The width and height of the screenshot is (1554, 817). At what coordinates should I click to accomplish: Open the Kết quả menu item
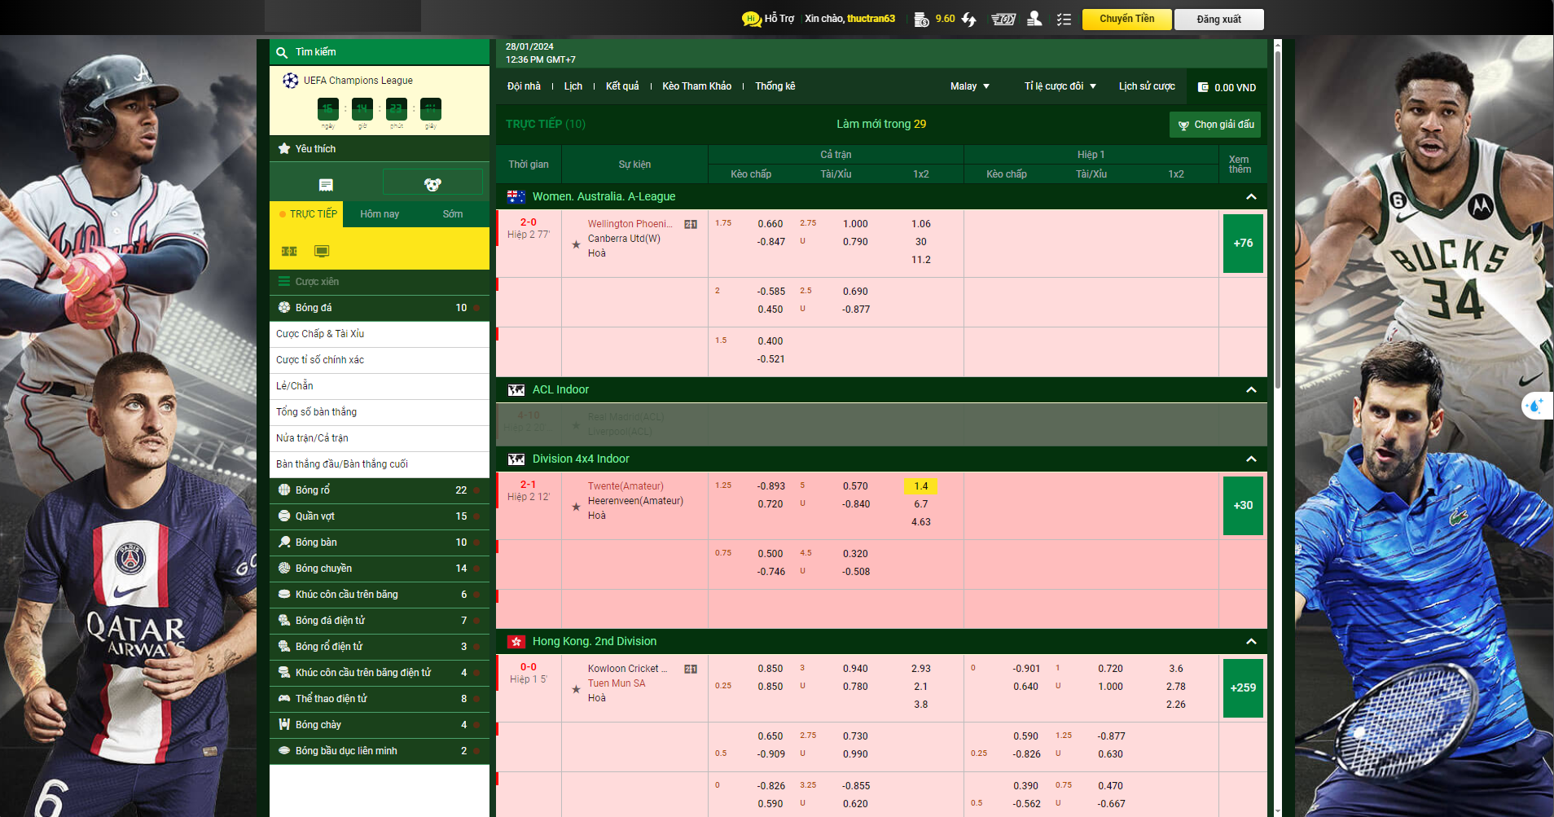622,86
